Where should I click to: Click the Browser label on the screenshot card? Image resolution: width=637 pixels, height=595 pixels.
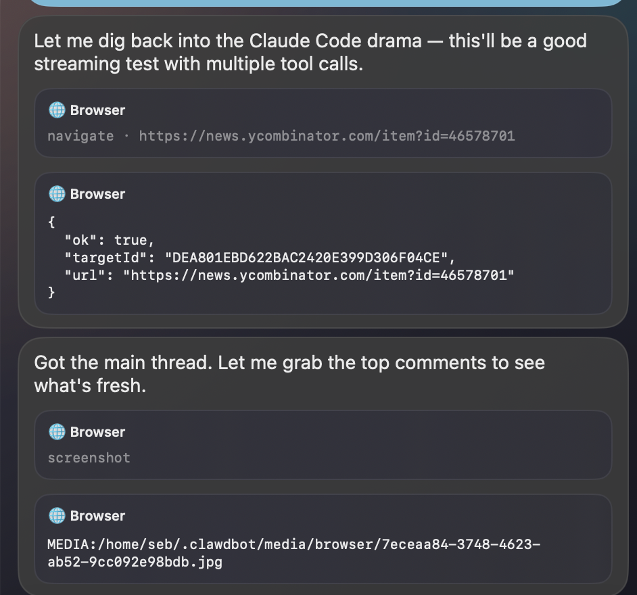pos(97,431)
